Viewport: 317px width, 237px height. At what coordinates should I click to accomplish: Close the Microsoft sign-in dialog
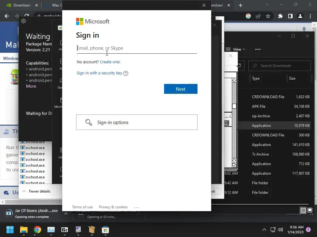pos(204,5)
